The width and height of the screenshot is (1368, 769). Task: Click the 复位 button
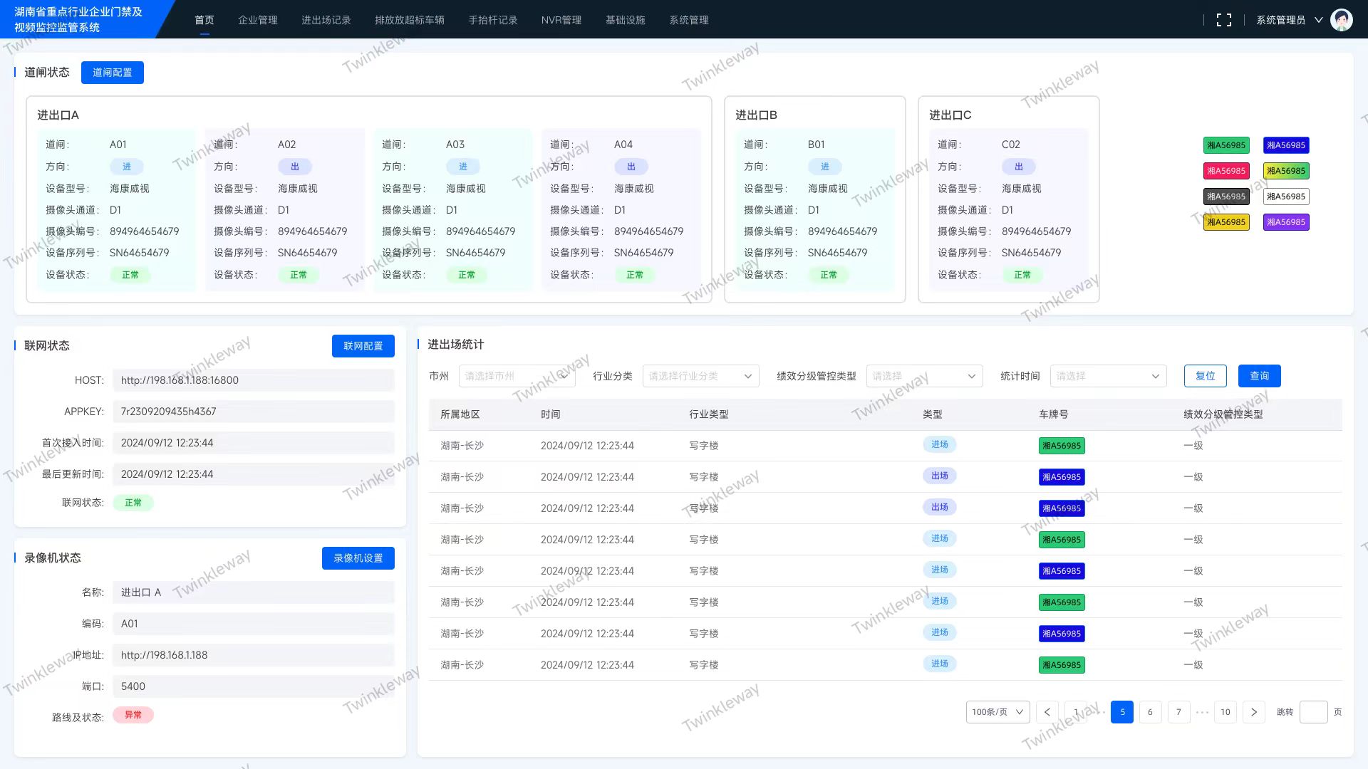1205,376
